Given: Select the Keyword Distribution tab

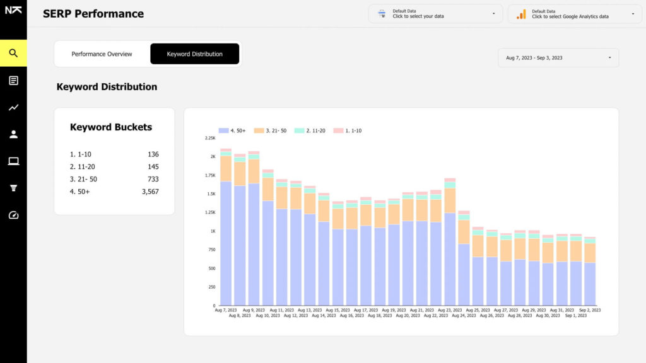Looking at the screenshot, I should (x=194, y=54).
